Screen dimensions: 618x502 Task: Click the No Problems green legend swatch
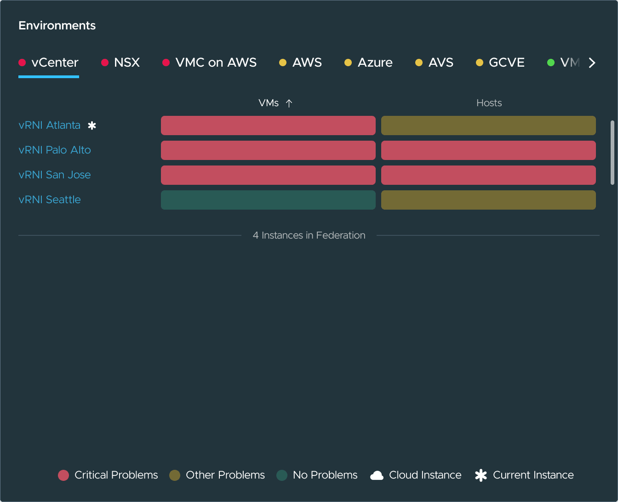(x=282, y=475)
